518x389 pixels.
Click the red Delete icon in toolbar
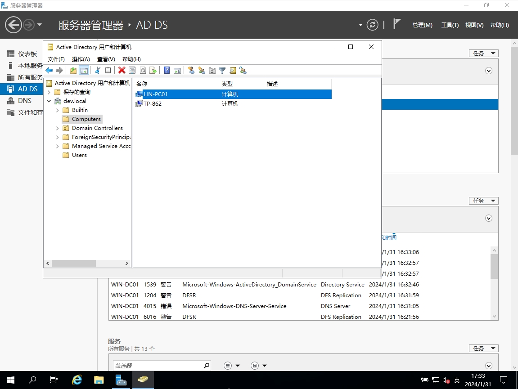[x=122, y=70]
